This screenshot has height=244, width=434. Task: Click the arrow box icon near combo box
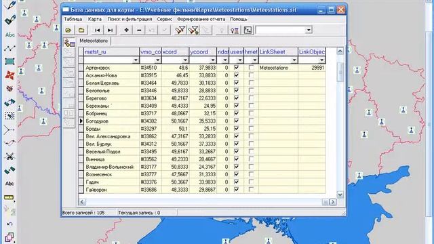248,30
